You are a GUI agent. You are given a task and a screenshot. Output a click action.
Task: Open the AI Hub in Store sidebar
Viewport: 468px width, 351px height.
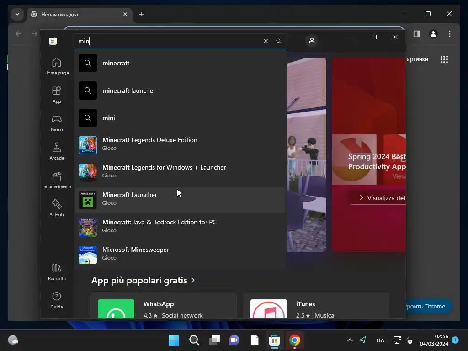click(x=56, y=208)
